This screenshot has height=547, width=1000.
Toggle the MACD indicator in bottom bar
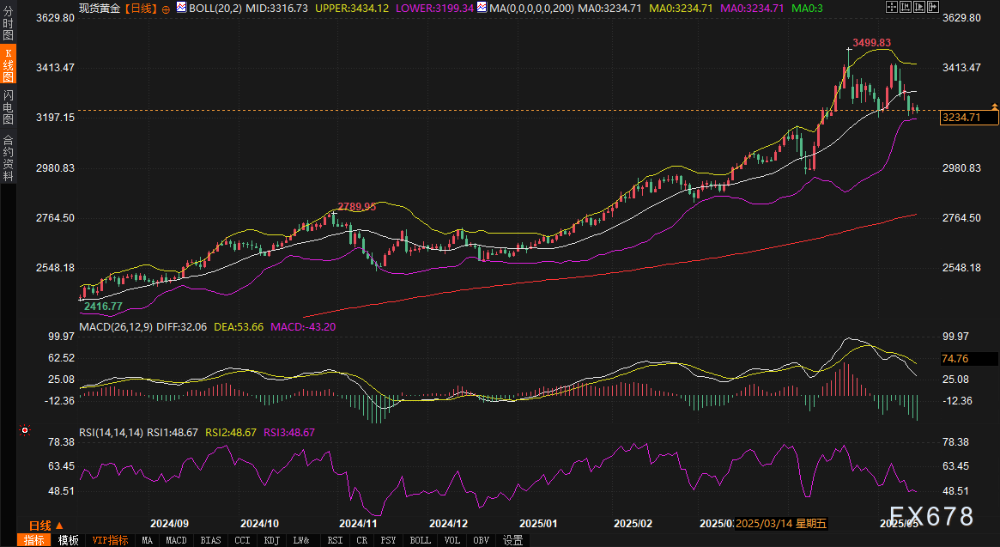click(x=176, y=540)
